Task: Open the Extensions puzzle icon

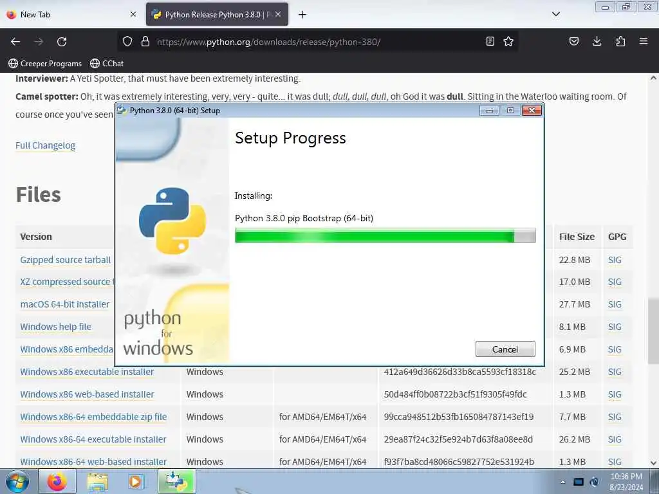Action: (620, 41)
